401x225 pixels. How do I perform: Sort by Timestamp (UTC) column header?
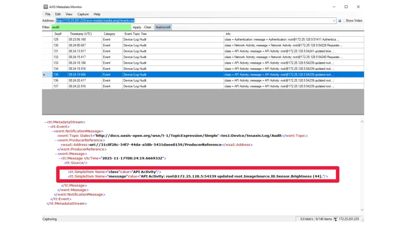click(x=85, y=34)
